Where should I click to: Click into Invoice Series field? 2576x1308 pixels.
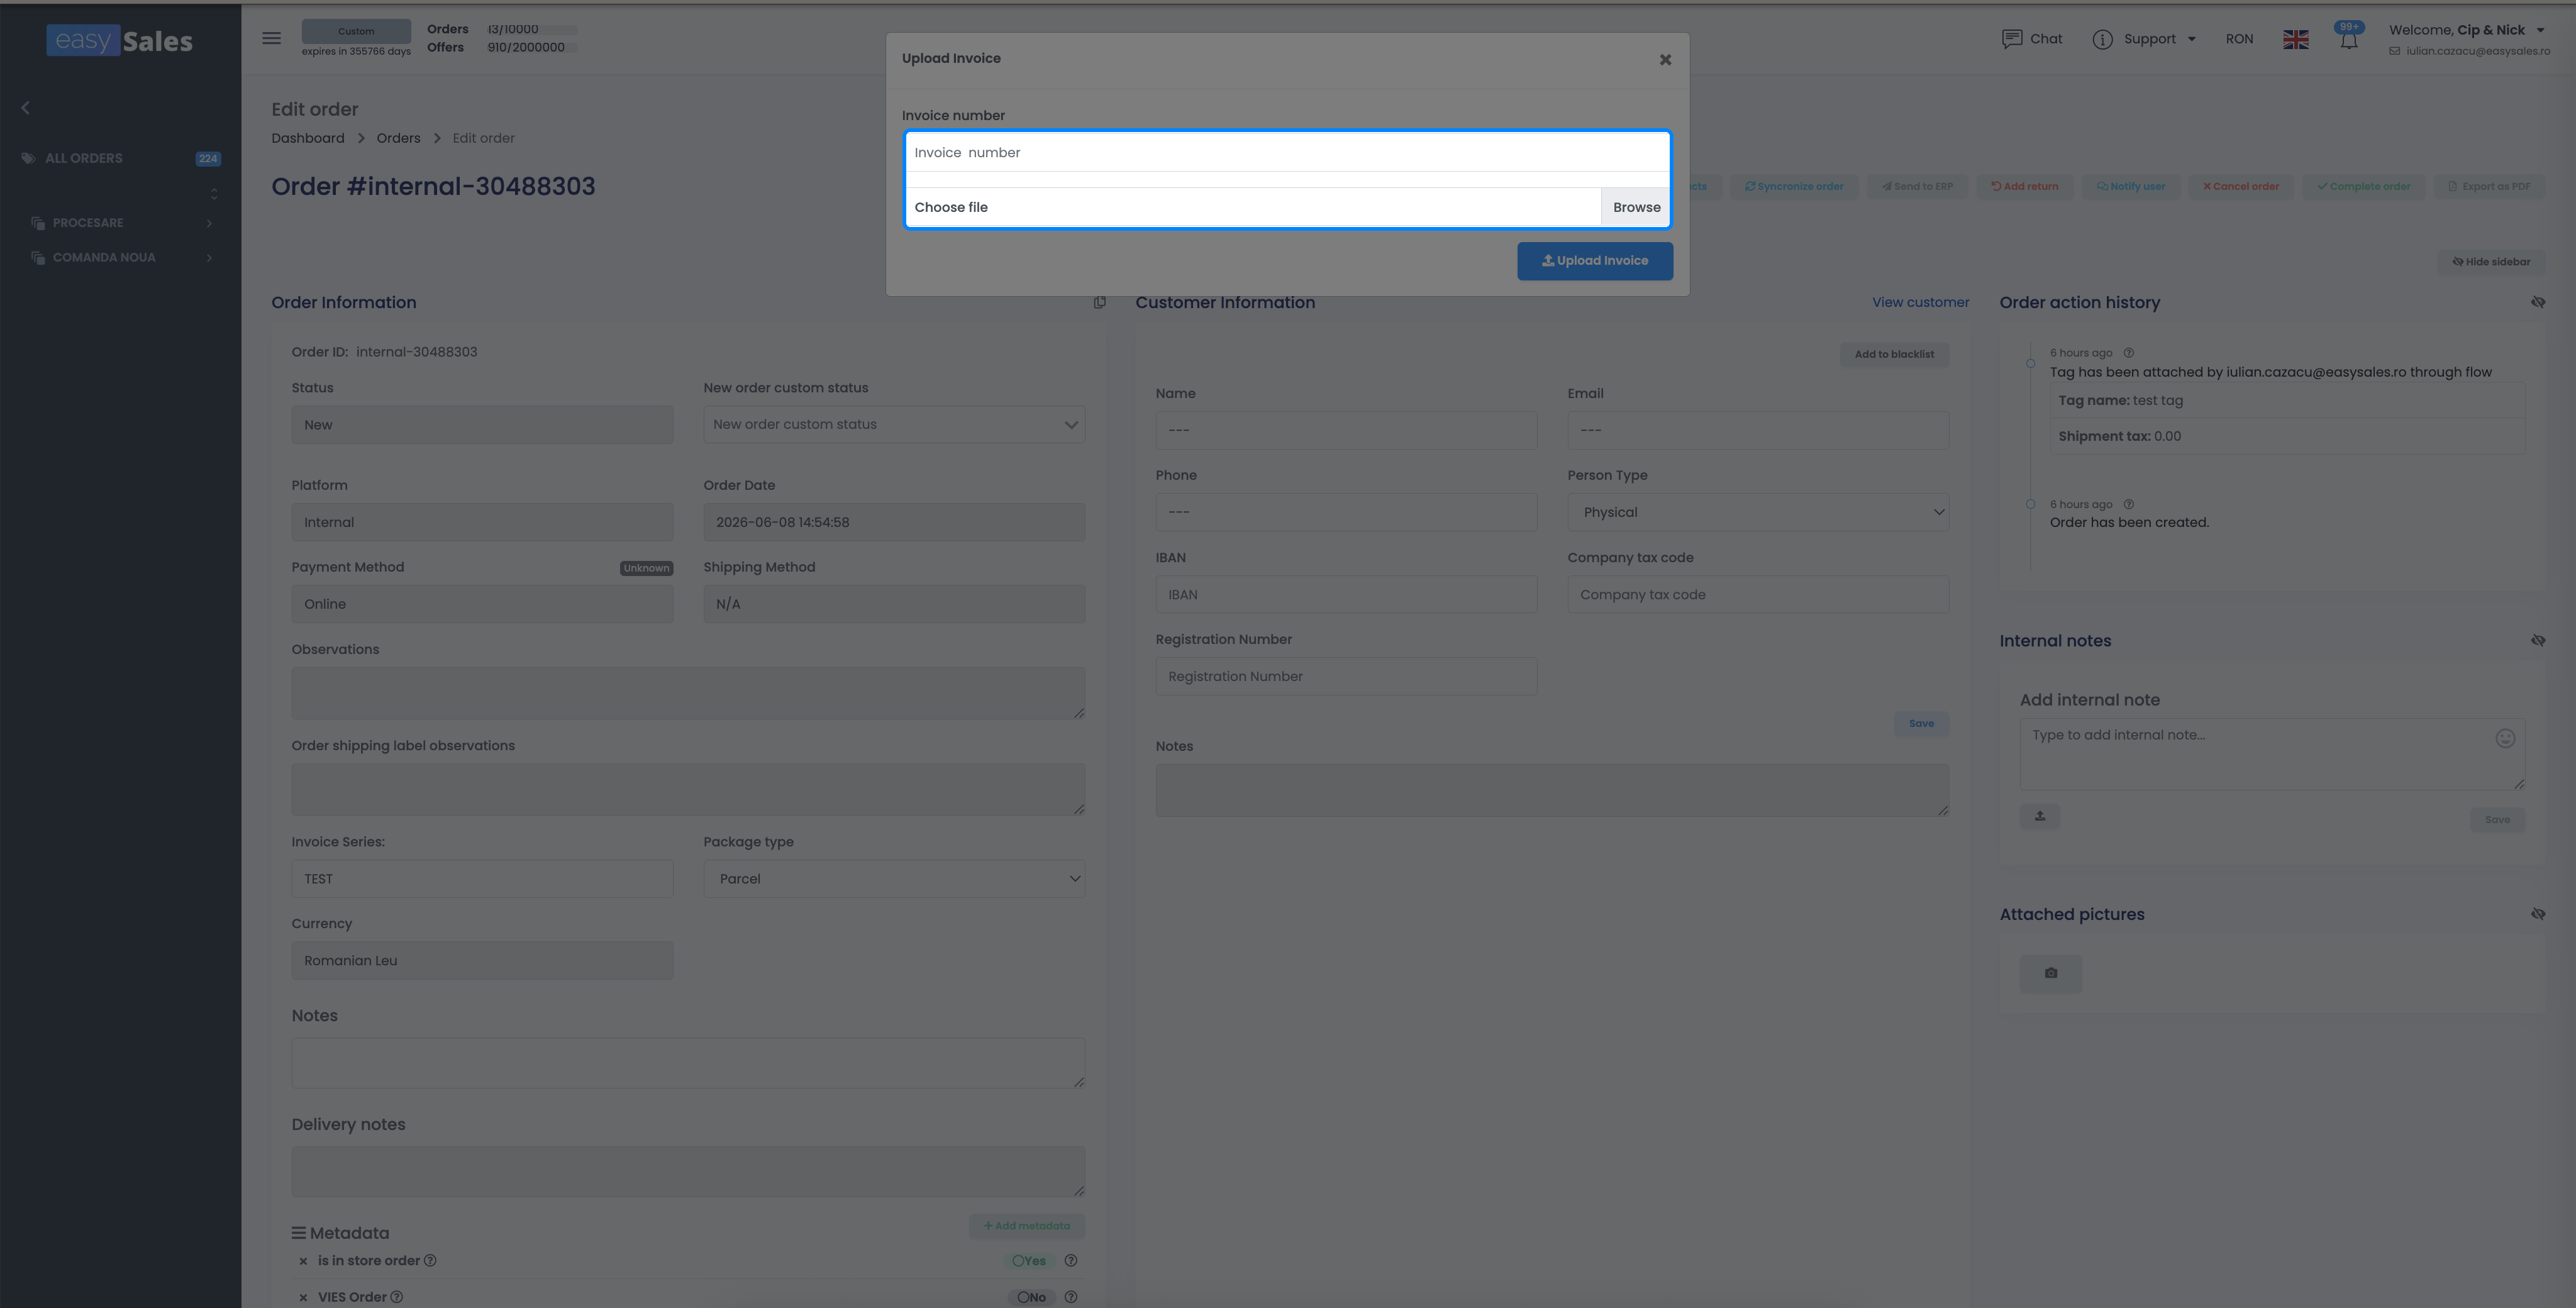tap(482, 879)
